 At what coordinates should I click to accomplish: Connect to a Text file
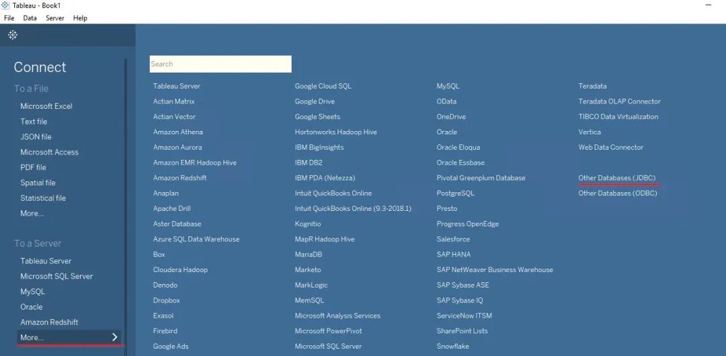(x=34, y=122)
